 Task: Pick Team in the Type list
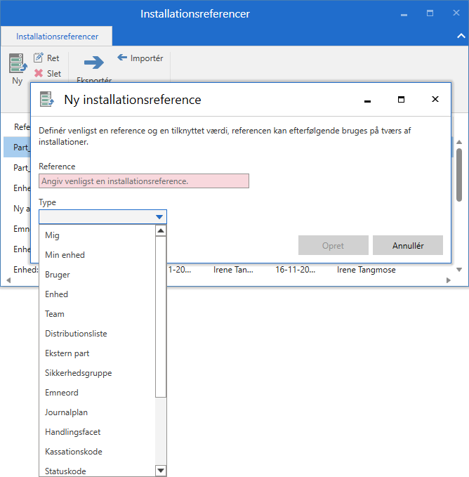(98, 314)
